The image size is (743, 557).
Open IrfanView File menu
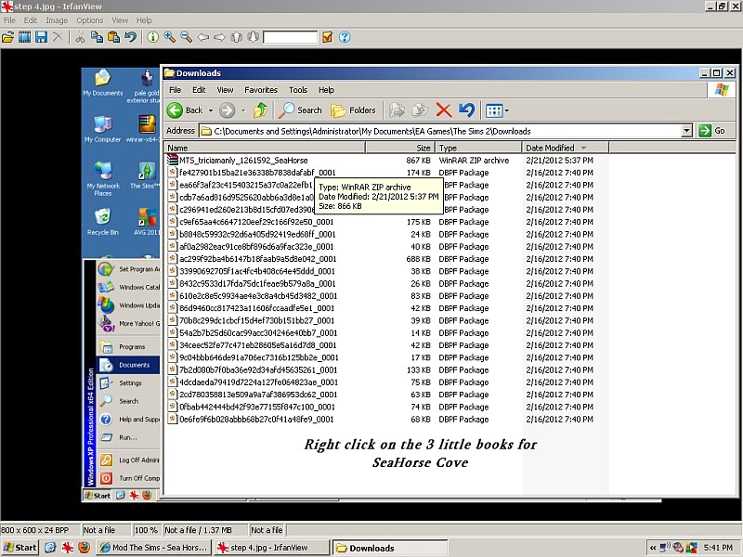coord(9,20)
